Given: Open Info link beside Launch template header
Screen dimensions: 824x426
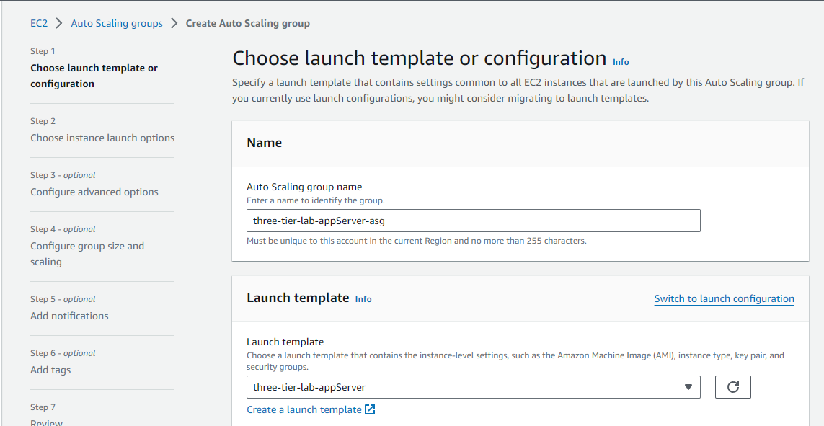Looking at the screenshot, I should coord(363,298).
